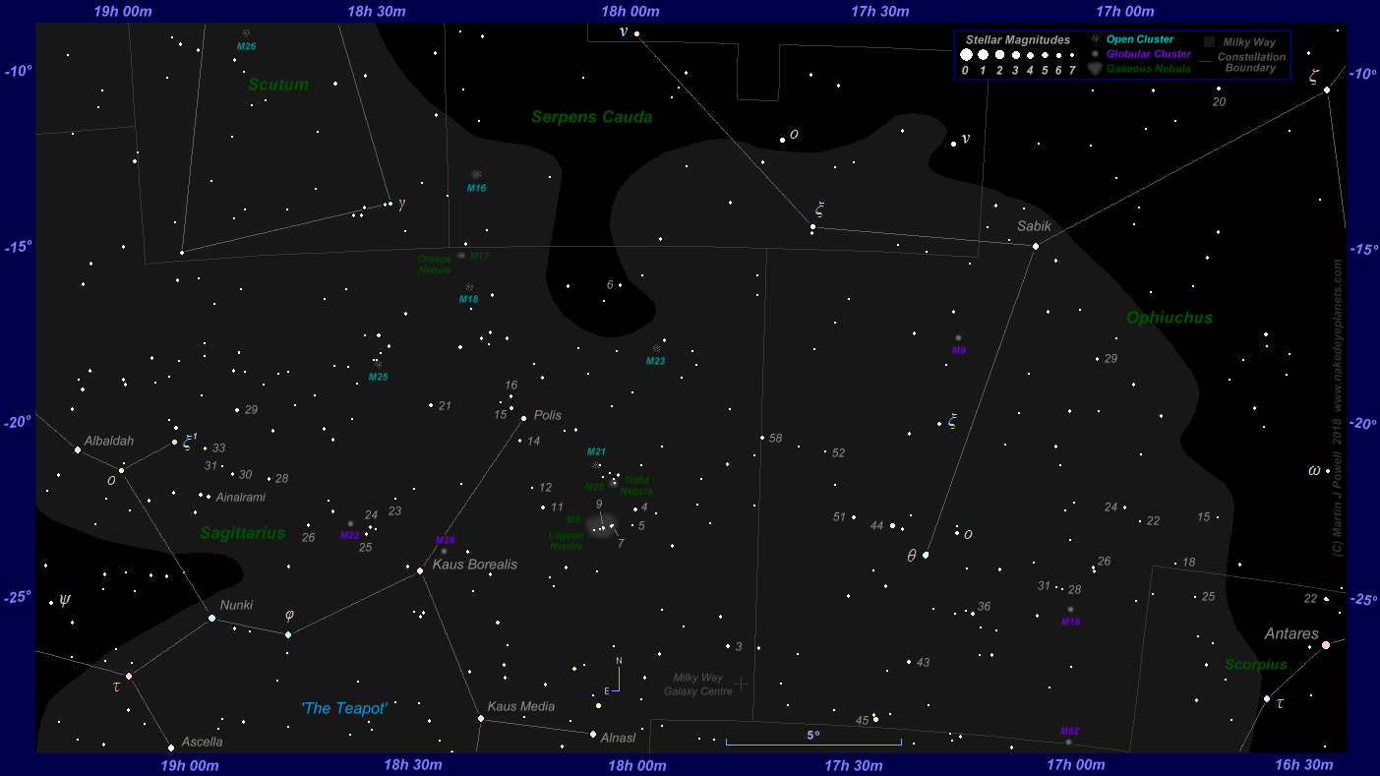Screen dimensions: 1380x776
Task: Select the Antares star marker
Action: coord(1325,645)
